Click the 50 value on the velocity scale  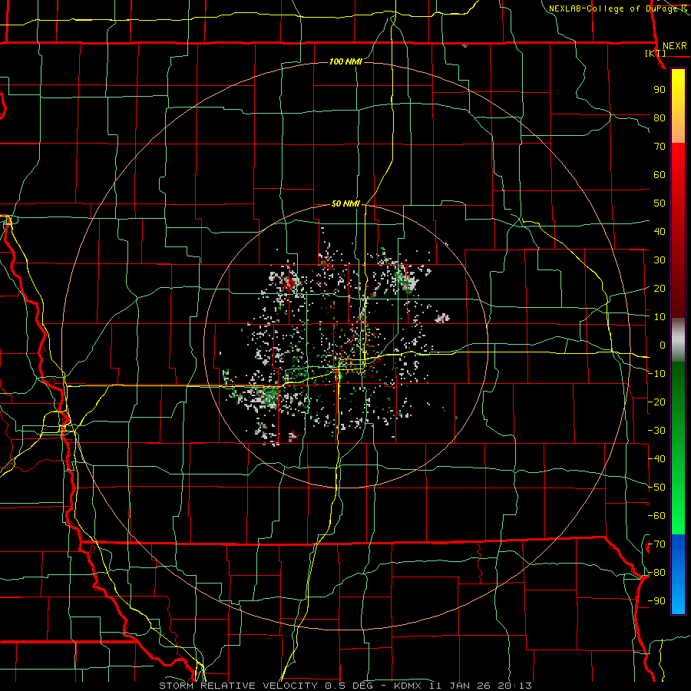(660, 203)
